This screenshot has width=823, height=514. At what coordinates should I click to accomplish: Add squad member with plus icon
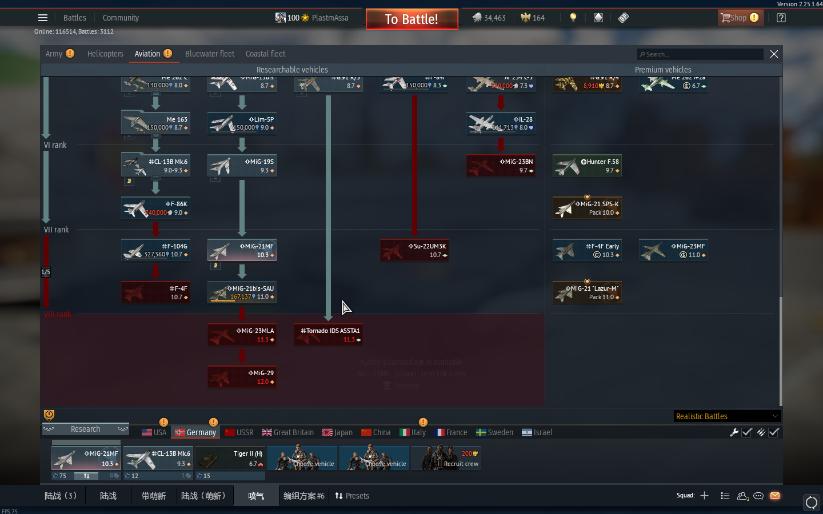point(704,496)
